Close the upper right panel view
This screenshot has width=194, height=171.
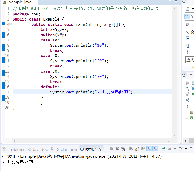point(184,2)
